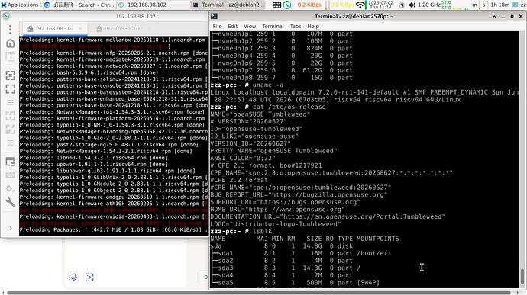Screen dimensions: 527x295
Task: Open the volume speaker icon in panel
Action: 412,5
